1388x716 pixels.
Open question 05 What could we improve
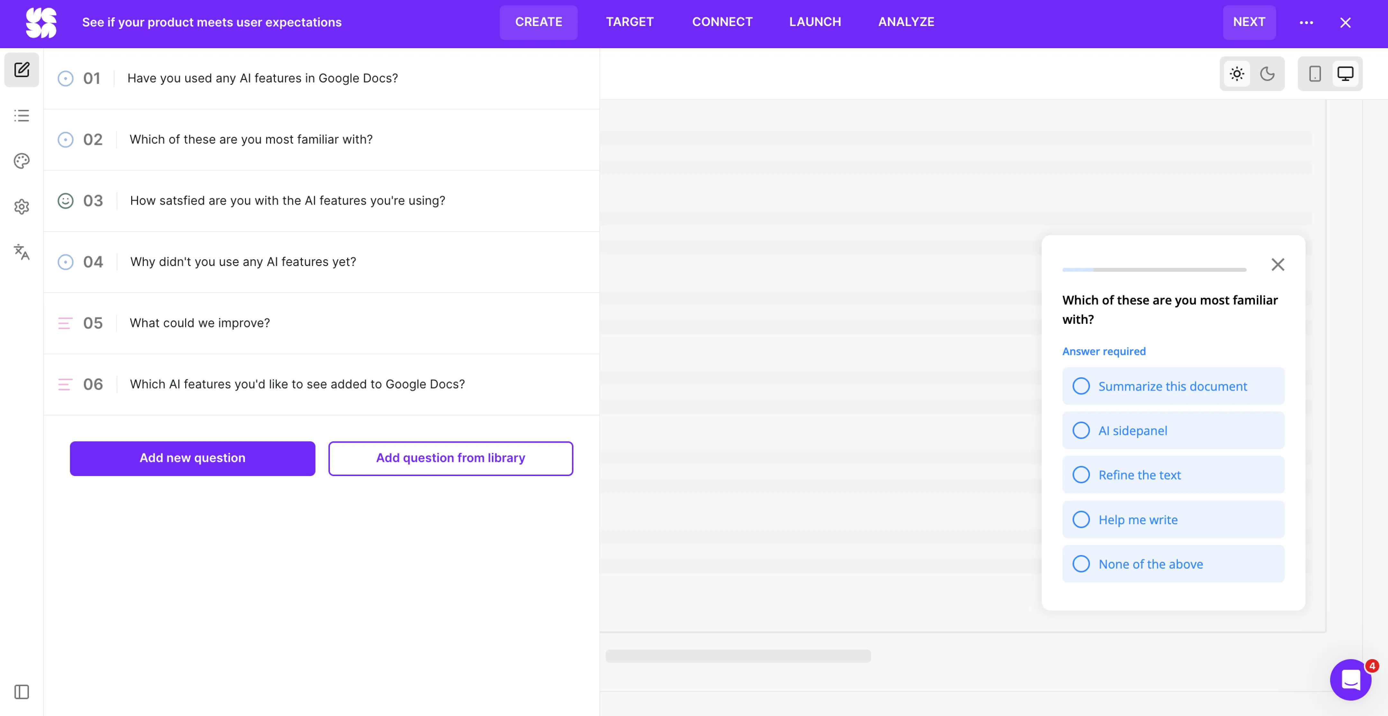[x=321, y=323]
